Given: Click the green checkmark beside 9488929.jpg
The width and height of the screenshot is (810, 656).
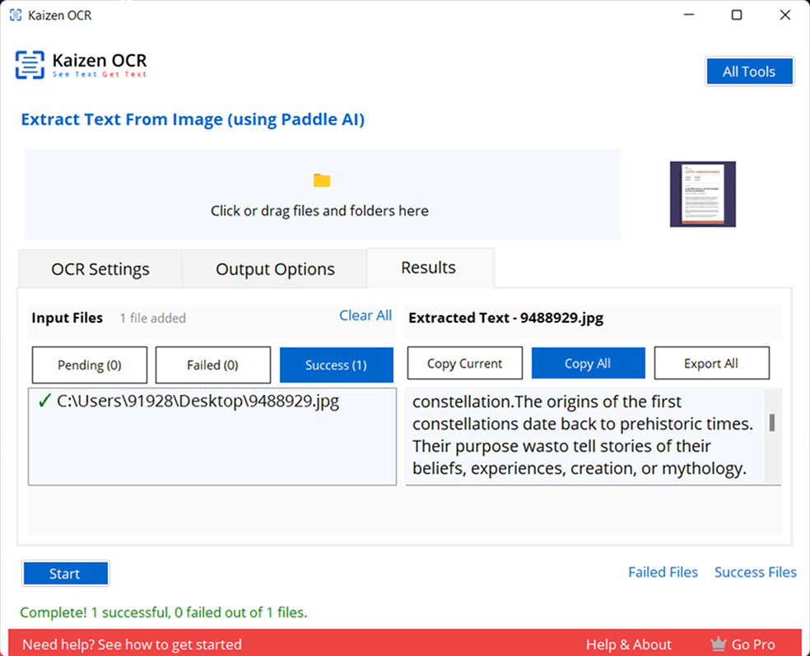Looking at the screenshot, I should point(44,402).
